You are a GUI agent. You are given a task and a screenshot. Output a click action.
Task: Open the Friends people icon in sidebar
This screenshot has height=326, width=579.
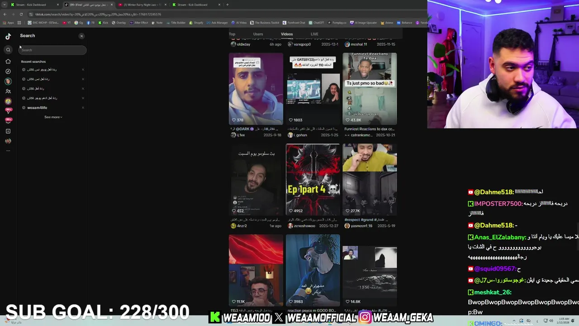[8, 91]
